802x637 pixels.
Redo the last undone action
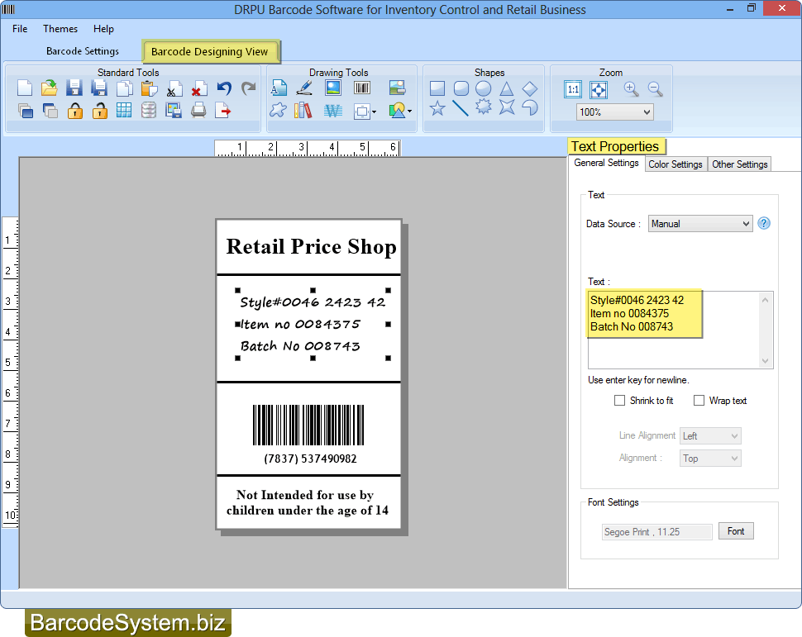coord(249,88)
